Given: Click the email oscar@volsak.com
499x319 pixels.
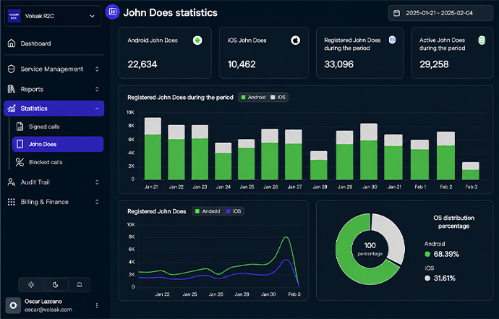Looking at the screenshot, I should (x=48, y=310).
